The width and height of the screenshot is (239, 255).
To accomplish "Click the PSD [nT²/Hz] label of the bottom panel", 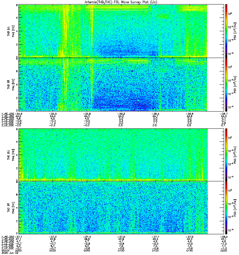I will (x=235, y=208).
